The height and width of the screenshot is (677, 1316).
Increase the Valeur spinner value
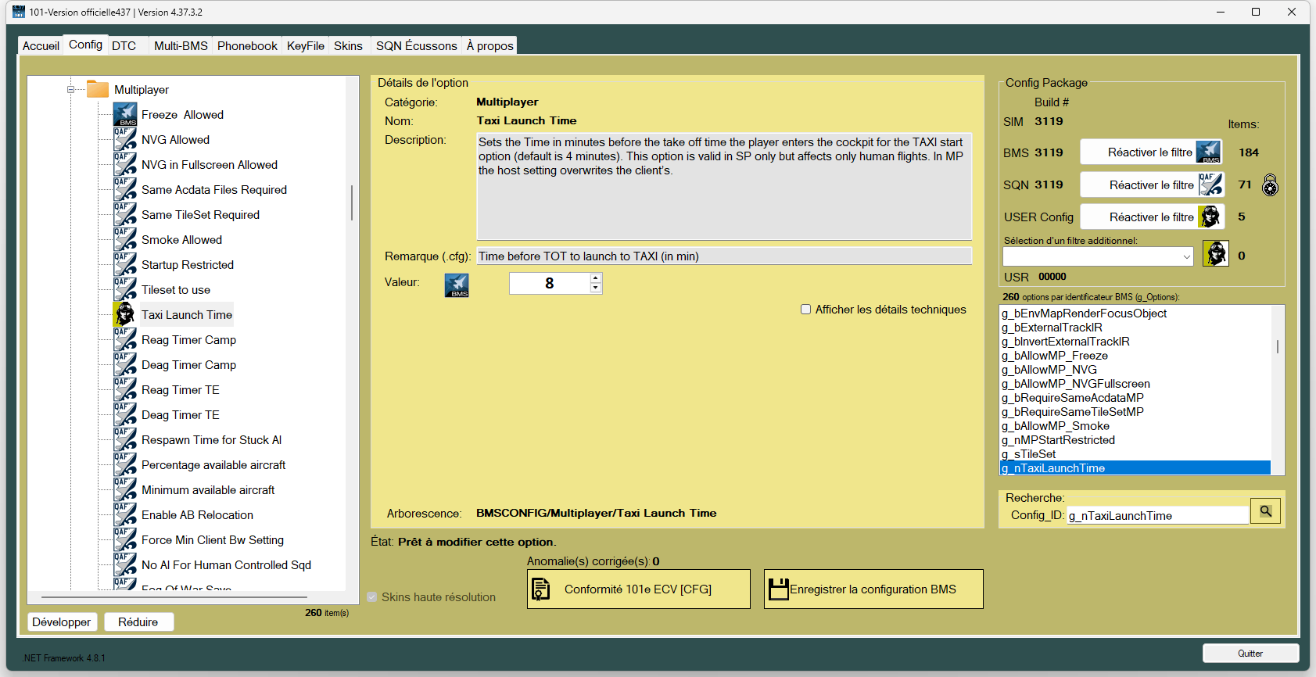[596, 278]
